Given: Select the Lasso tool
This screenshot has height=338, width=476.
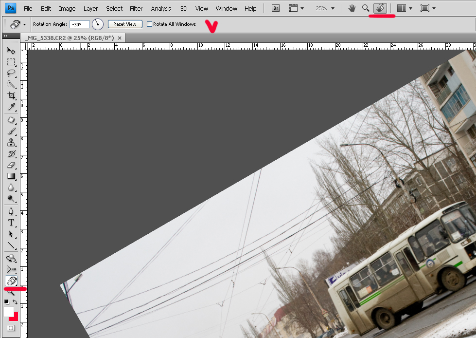Looking at the screenshot, I should coord(11,73).
